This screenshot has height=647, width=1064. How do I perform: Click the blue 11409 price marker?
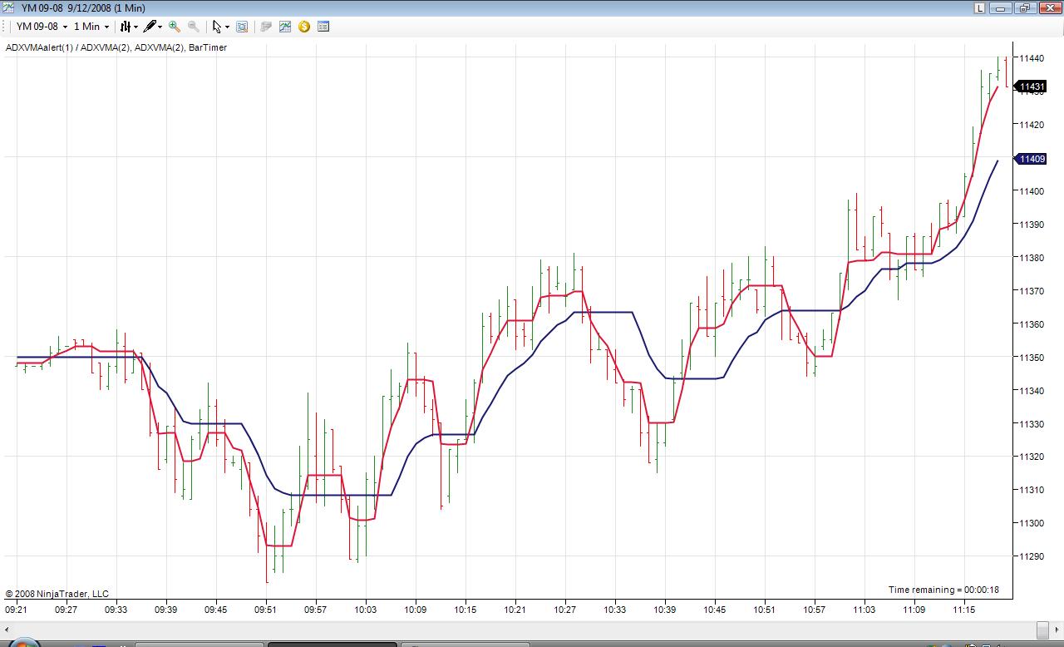point(1032,159)
